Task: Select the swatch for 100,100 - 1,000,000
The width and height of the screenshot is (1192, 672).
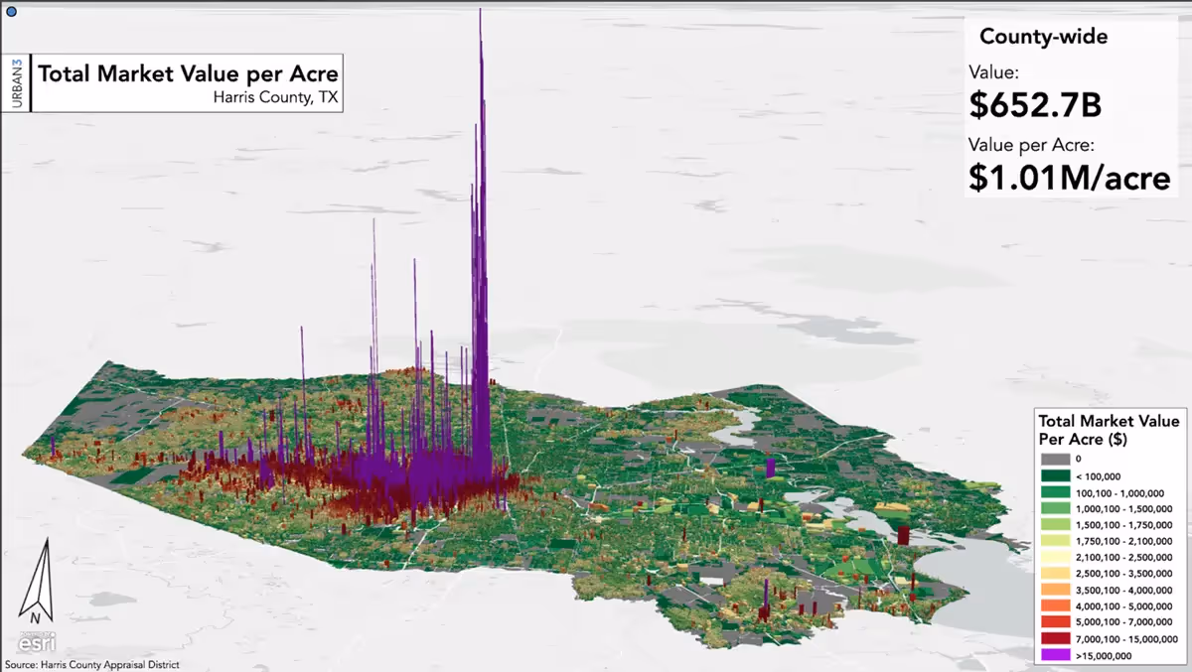Action: coord(1056,491)
